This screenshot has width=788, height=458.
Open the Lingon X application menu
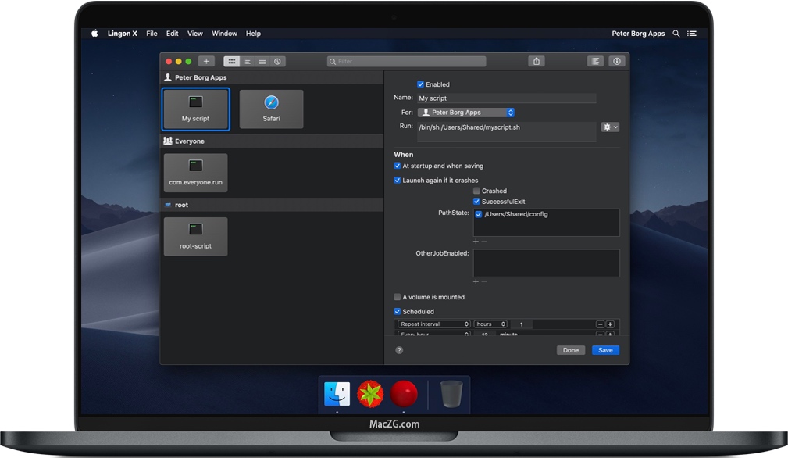point(122,33)
